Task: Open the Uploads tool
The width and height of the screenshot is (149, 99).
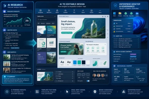Action: [65, 11]
